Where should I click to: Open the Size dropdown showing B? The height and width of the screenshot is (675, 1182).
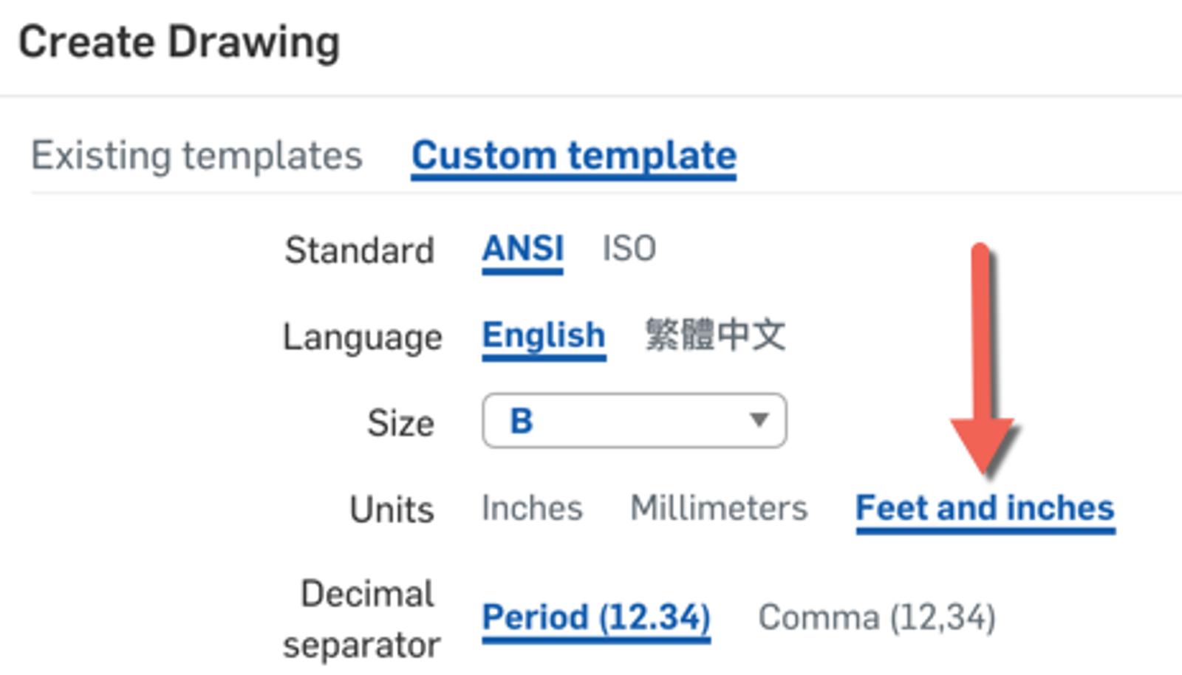(633, 421)
